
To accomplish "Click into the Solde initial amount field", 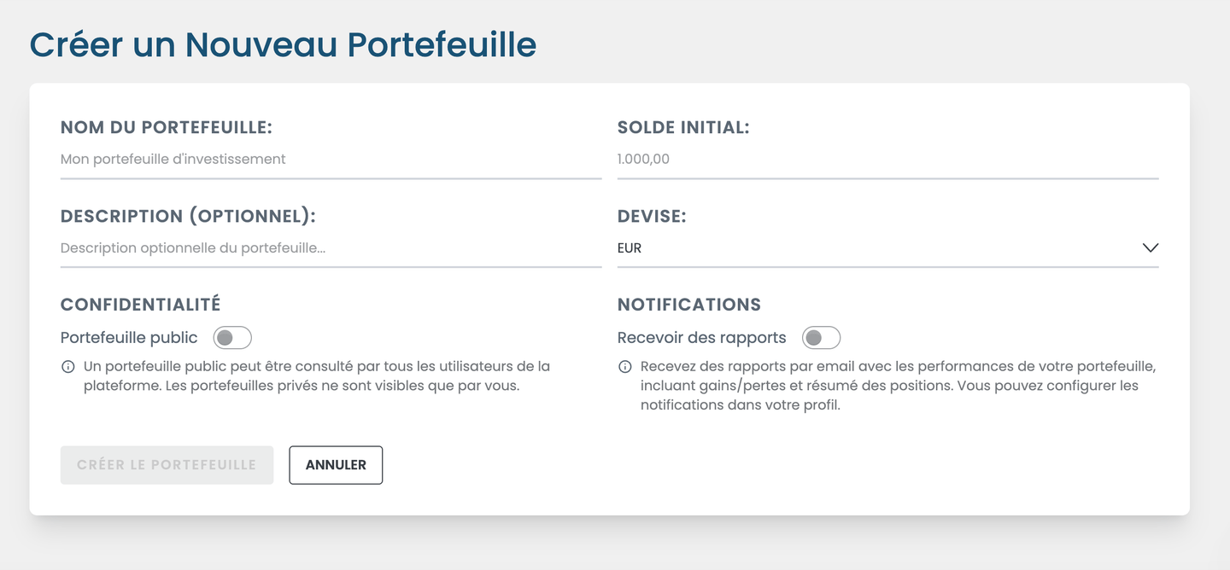I will tap(887, 160).
